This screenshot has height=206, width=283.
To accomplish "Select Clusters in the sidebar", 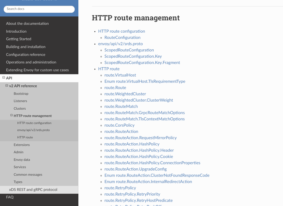I will click(x=20, y=108).
